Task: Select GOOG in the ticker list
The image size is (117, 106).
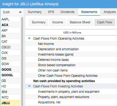Action: pos(10,69)
